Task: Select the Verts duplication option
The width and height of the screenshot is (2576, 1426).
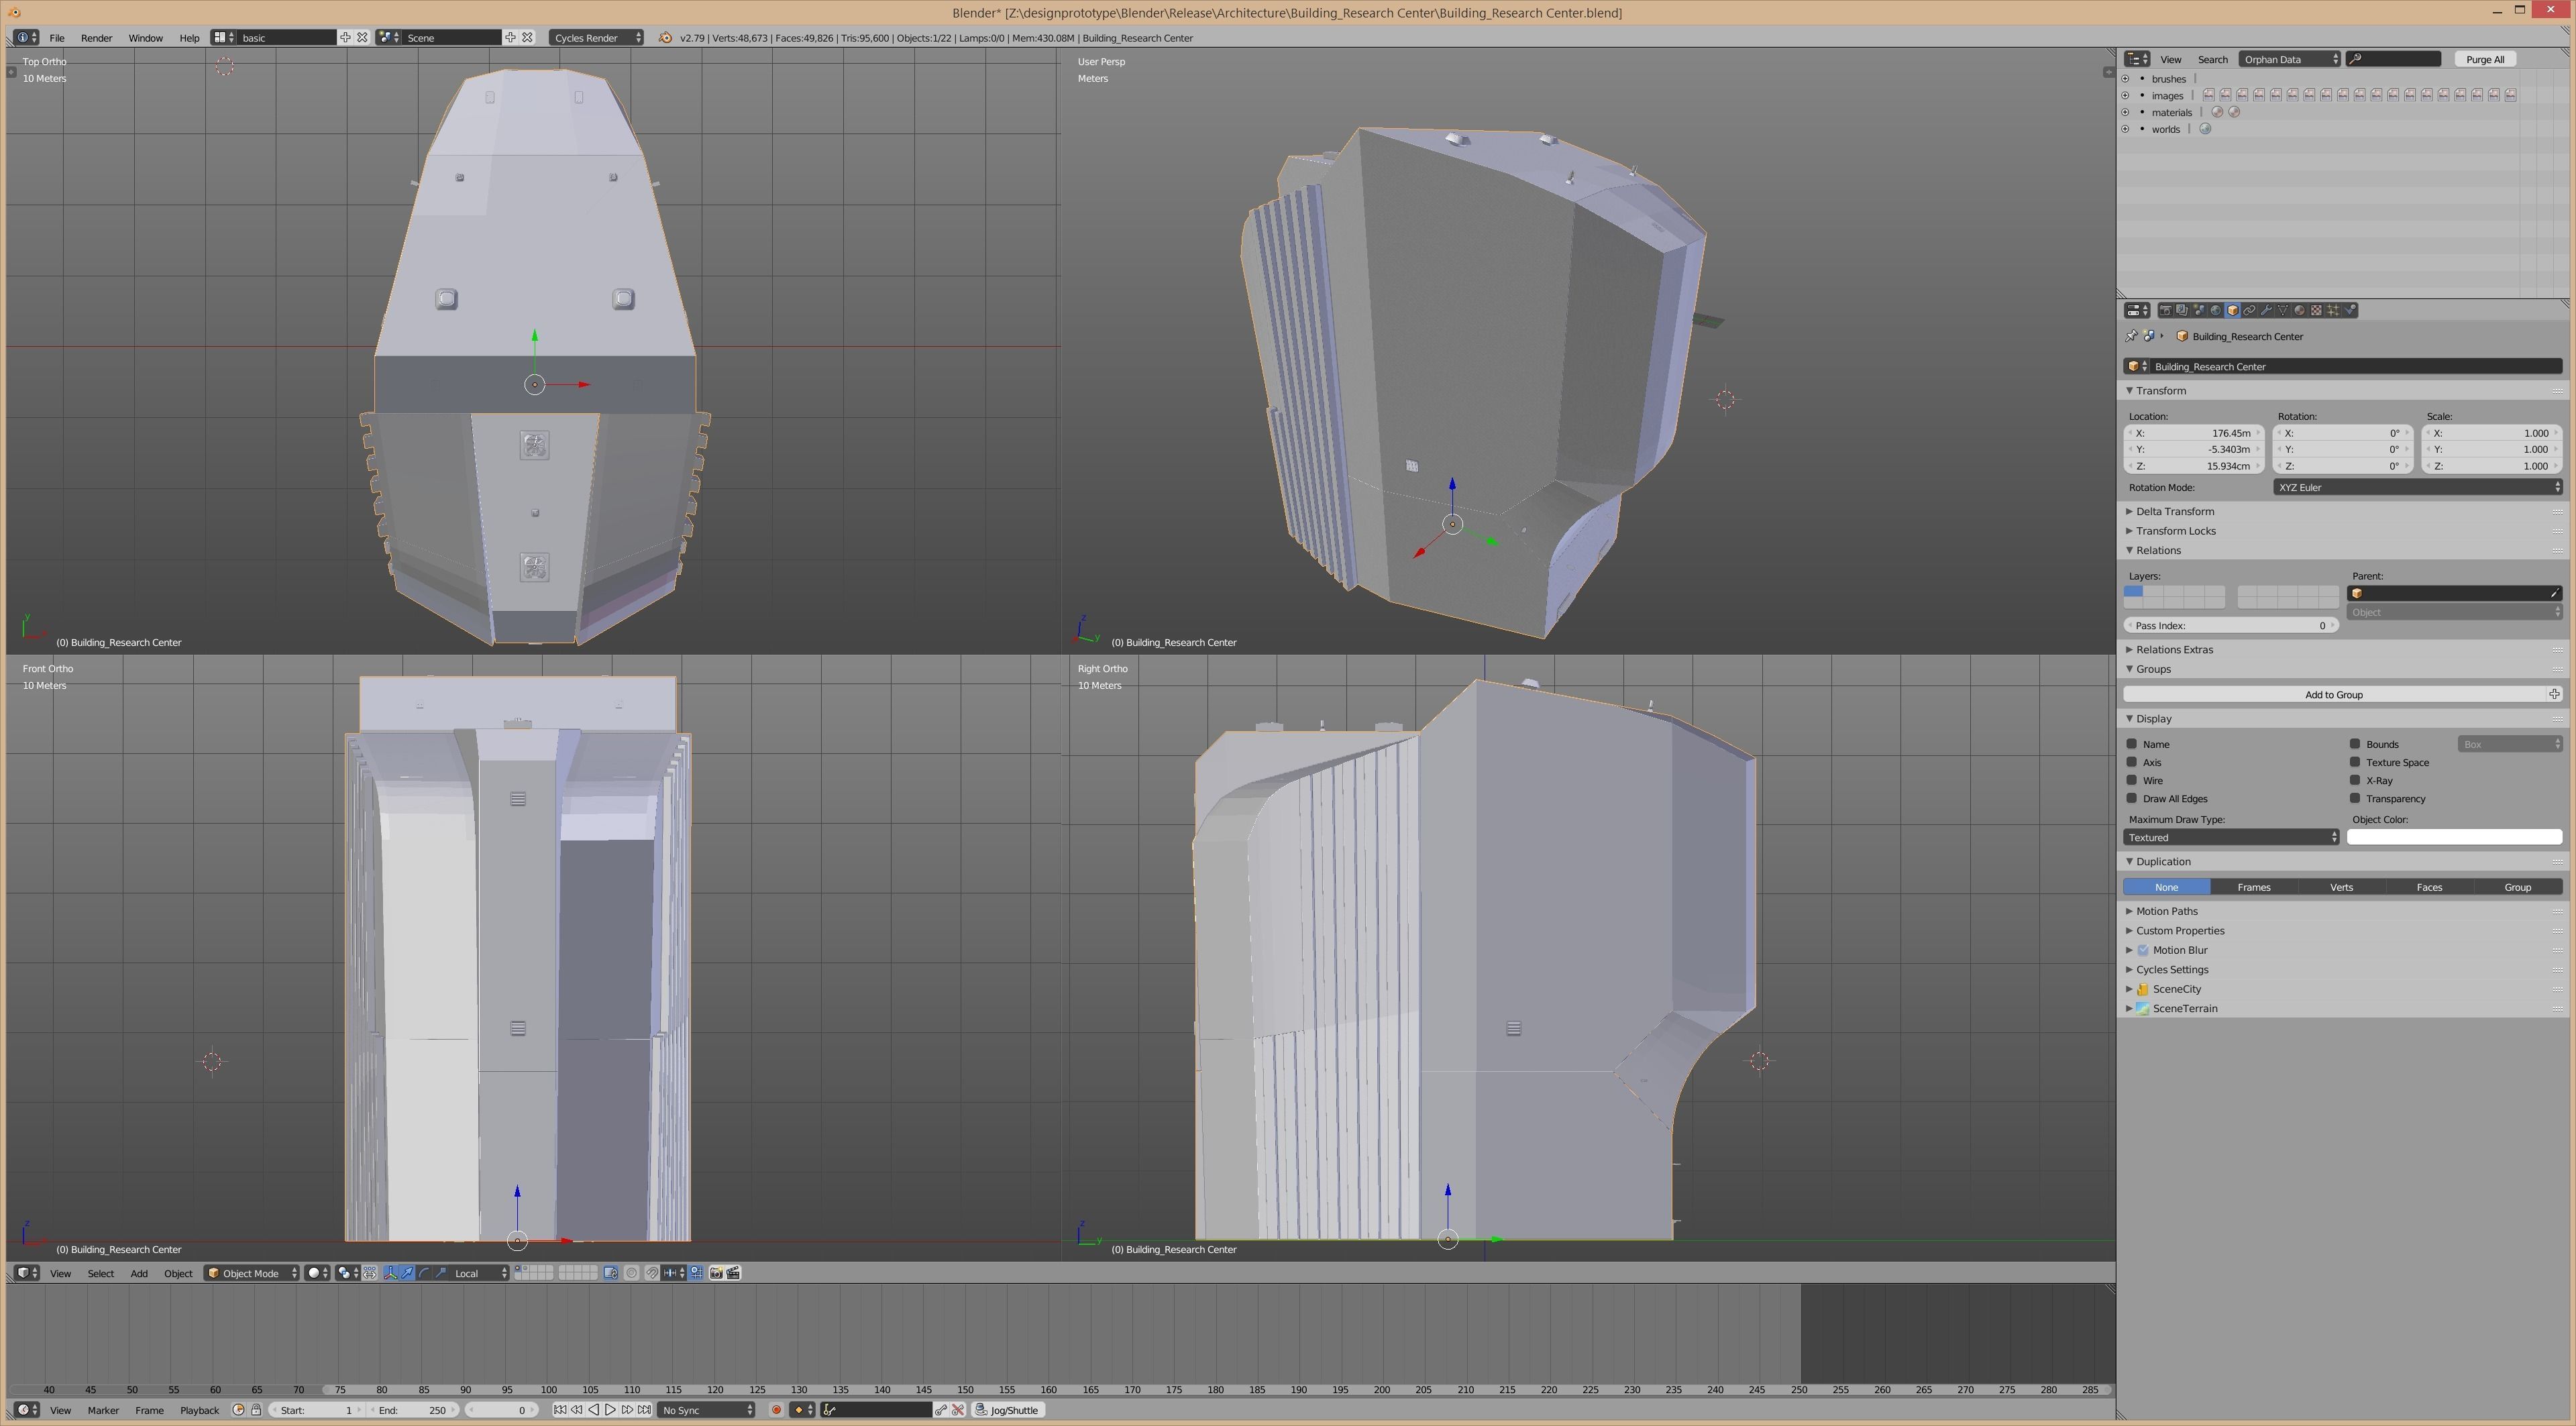Action: click(x=2341, y=887)
